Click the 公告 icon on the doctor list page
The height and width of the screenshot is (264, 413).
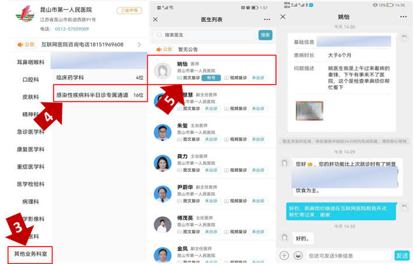pyautogui.click(x=159, y=50)
